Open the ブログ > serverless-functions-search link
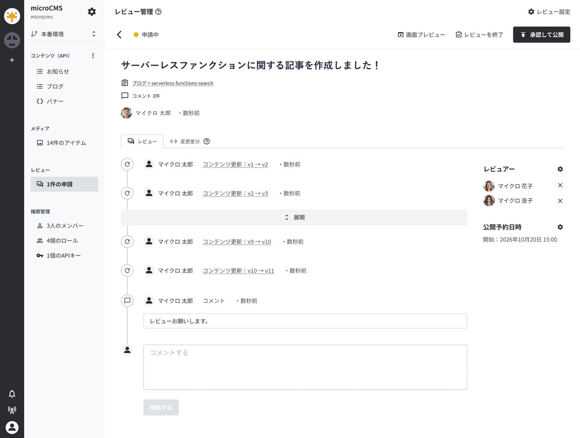The image size is (580, 438). (x=173, y=83)
